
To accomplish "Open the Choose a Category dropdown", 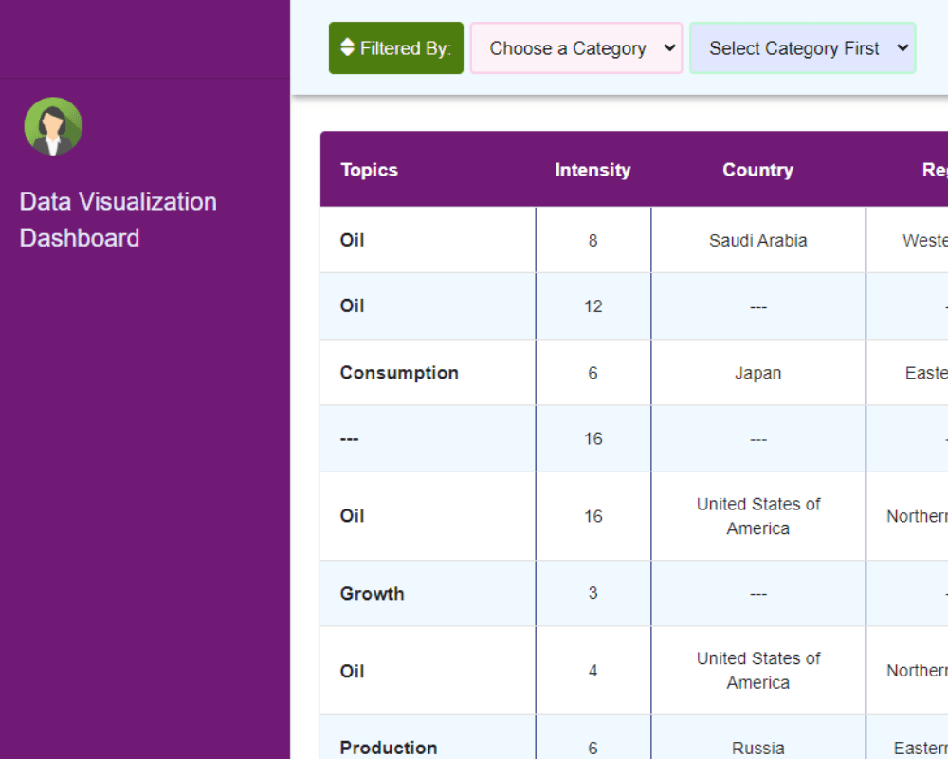I will coord(576,48).
